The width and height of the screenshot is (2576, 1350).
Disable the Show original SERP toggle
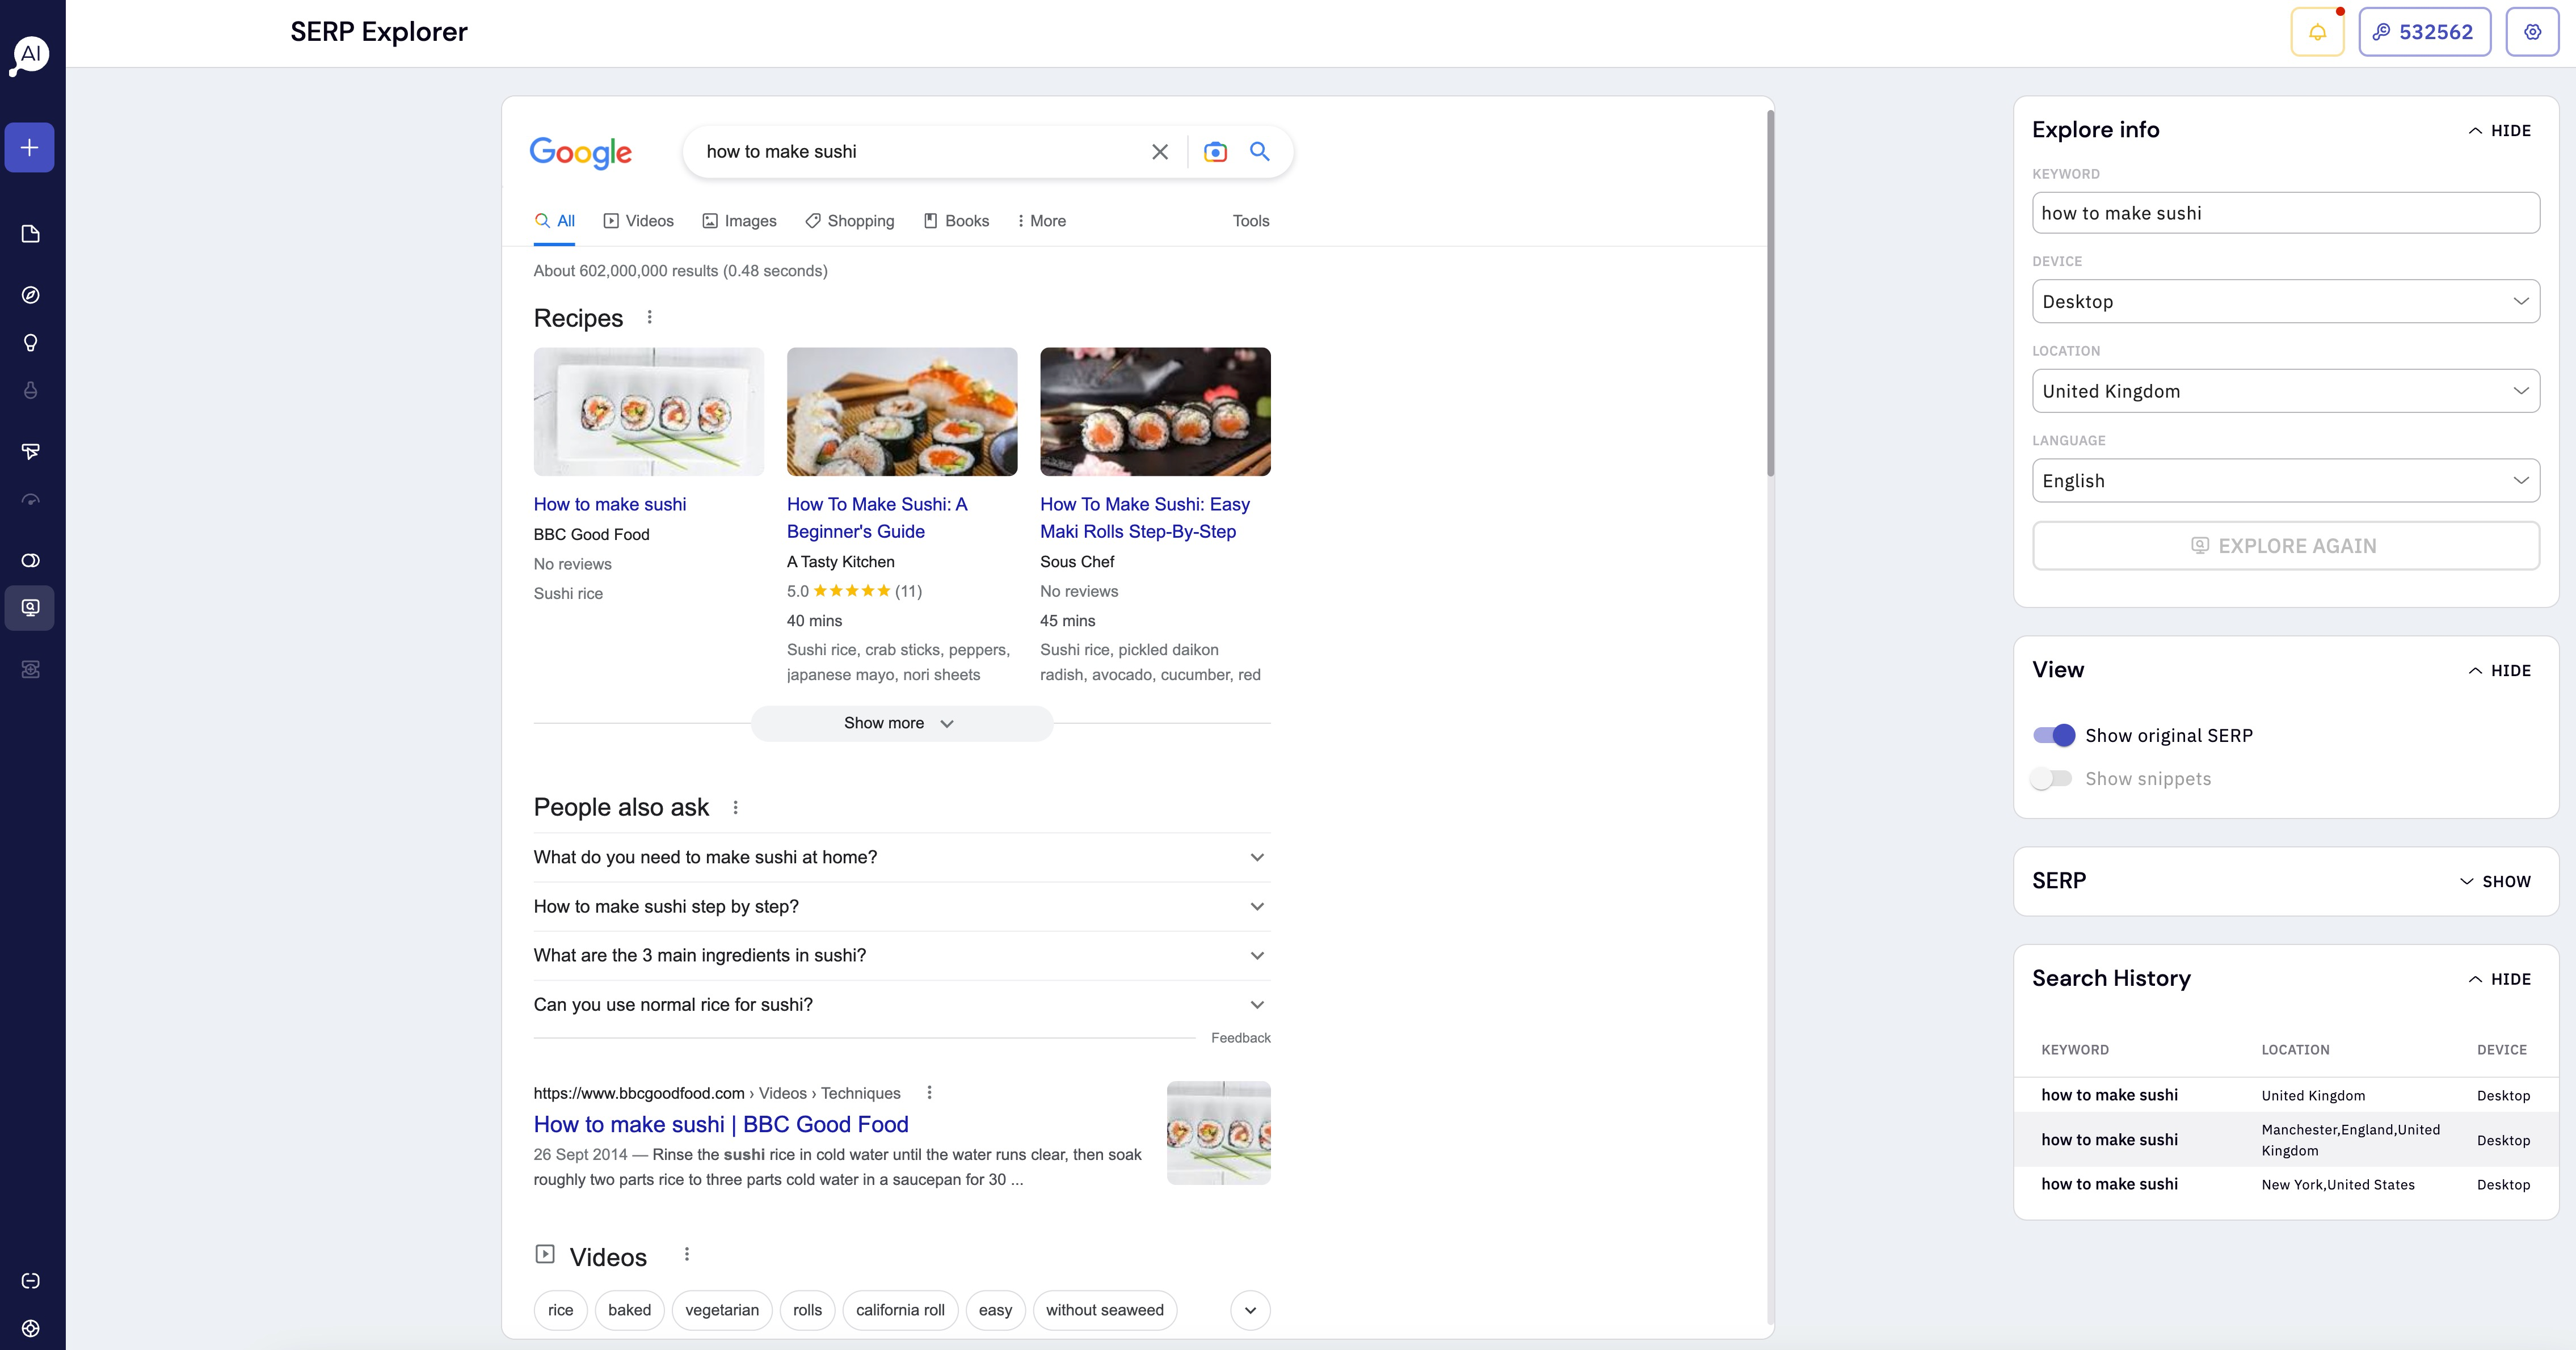[x=2053, y=735]
